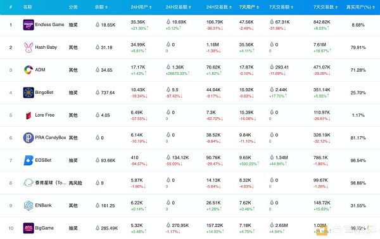Viewport: 380px width, 239px height.
Task: Click 高风险 category in row 8
Action: click(x=75, y=183)
